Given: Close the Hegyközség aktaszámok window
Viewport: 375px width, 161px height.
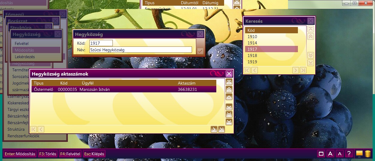Looking at the screenshot, I should pyautogui.click(x=229, y=73).
